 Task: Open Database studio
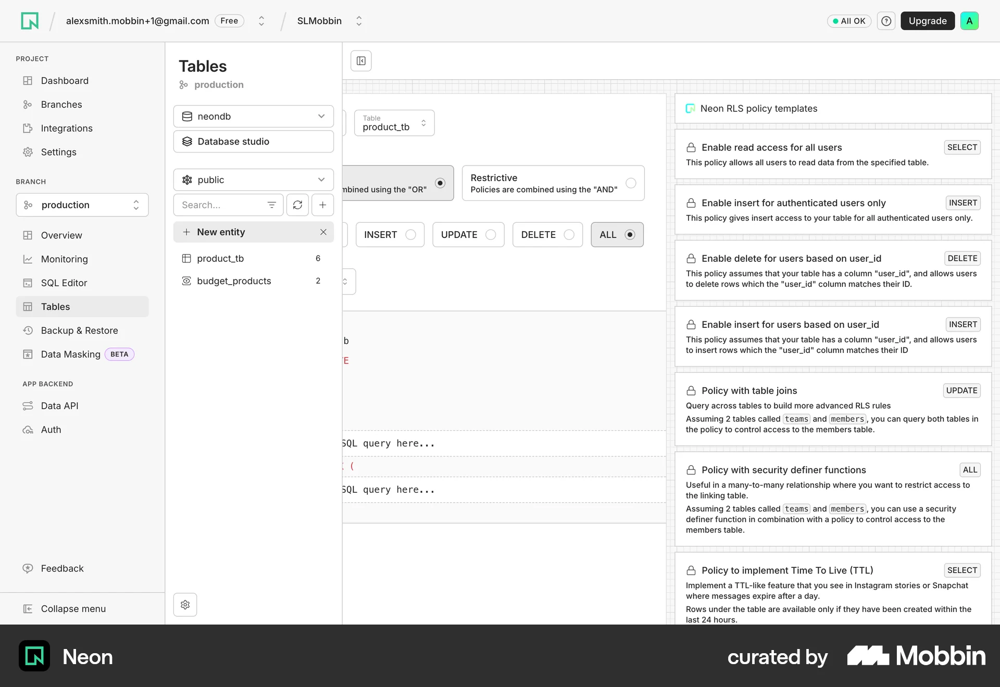tap(254, 142)
